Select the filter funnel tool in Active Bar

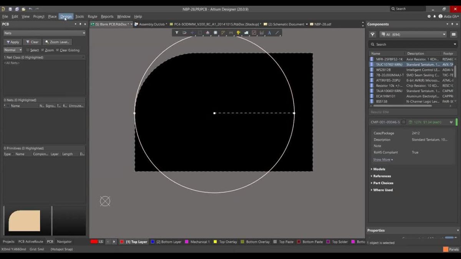click(177, 33)
